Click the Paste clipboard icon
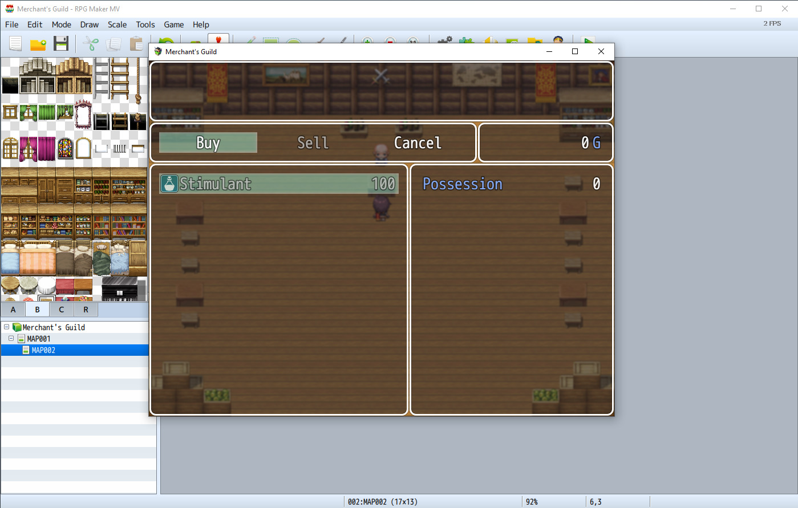 tap(136, 44)
